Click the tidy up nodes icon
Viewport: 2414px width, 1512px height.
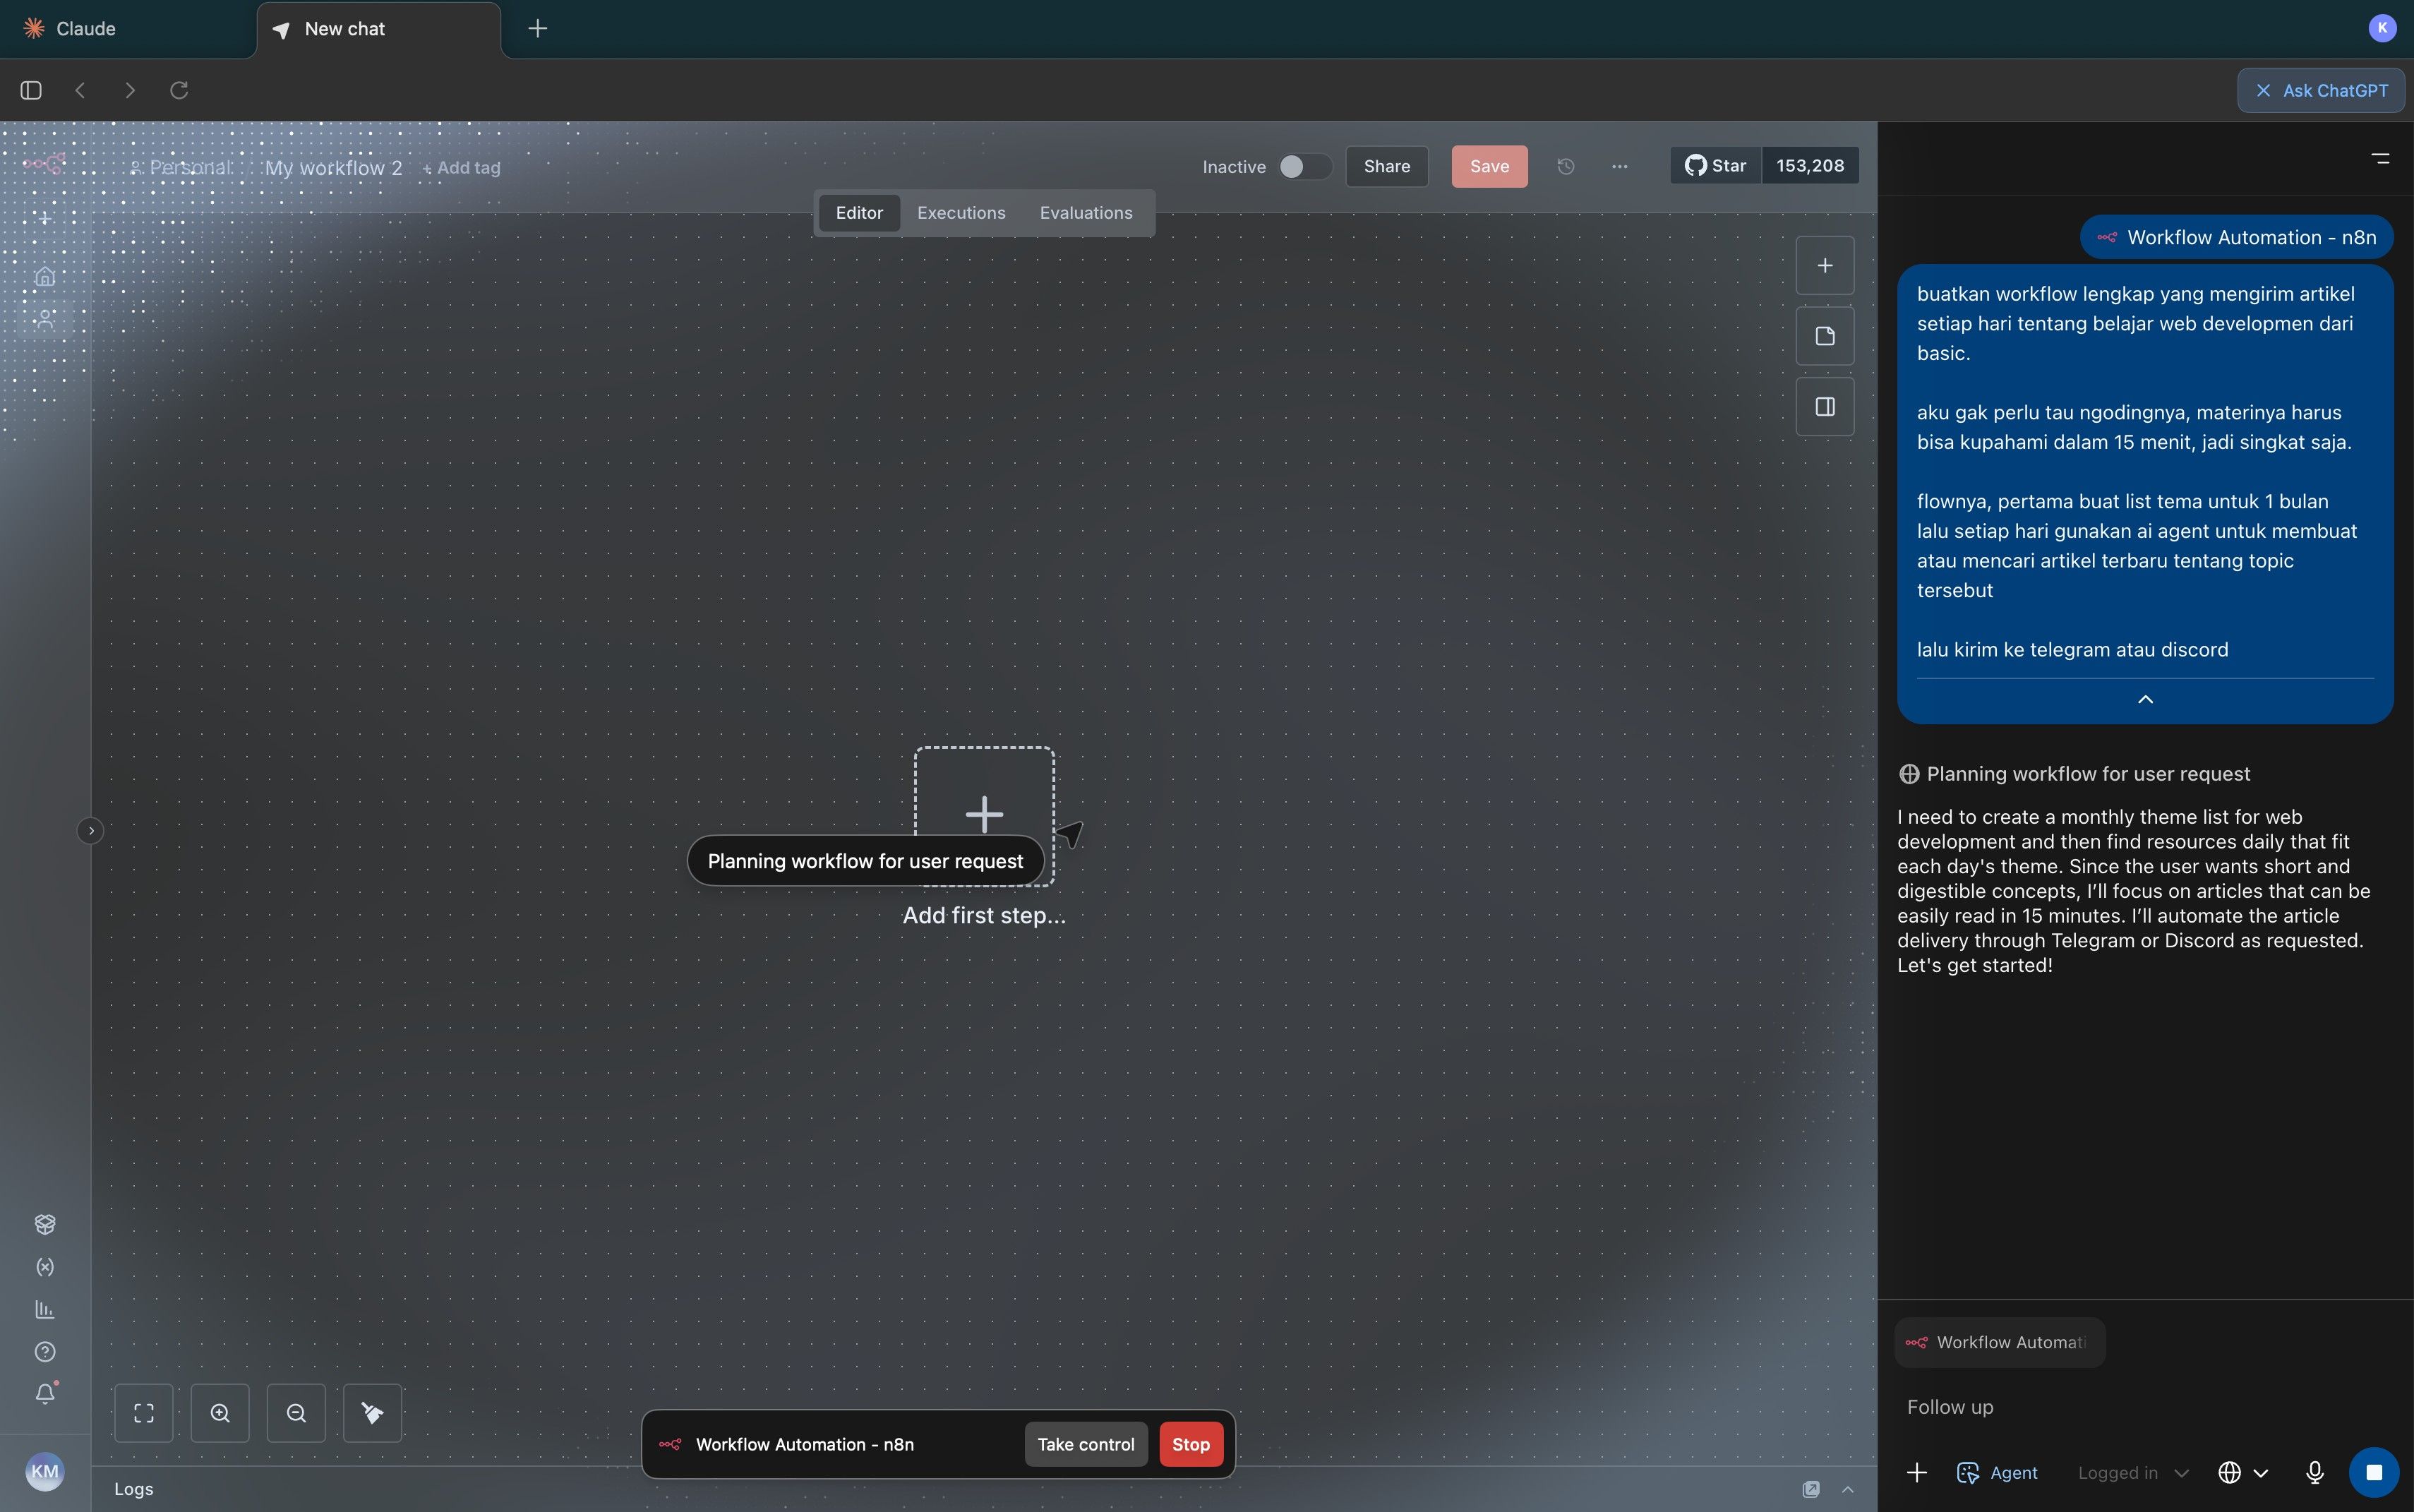coord(372,1413)
